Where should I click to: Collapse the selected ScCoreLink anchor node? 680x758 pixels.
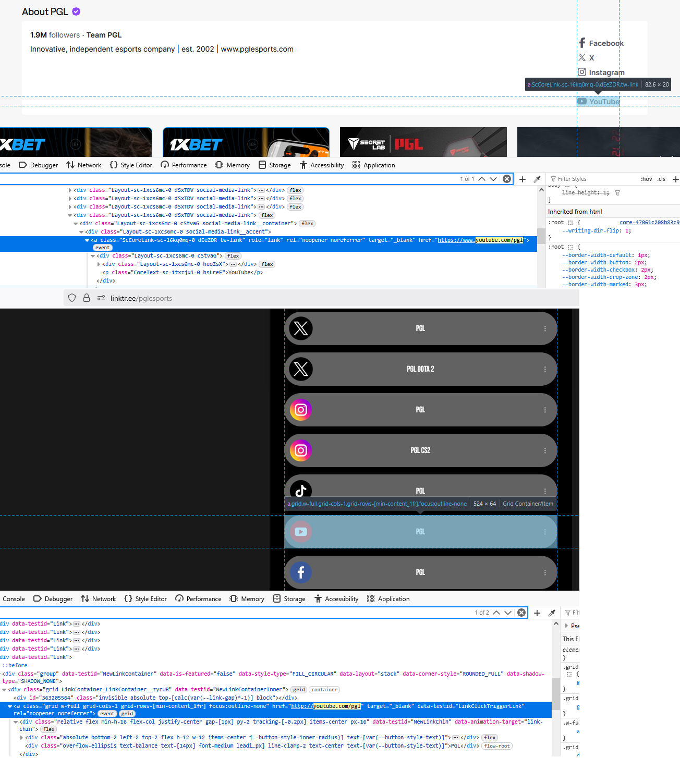pyautogui.click(x=87, y=240)
